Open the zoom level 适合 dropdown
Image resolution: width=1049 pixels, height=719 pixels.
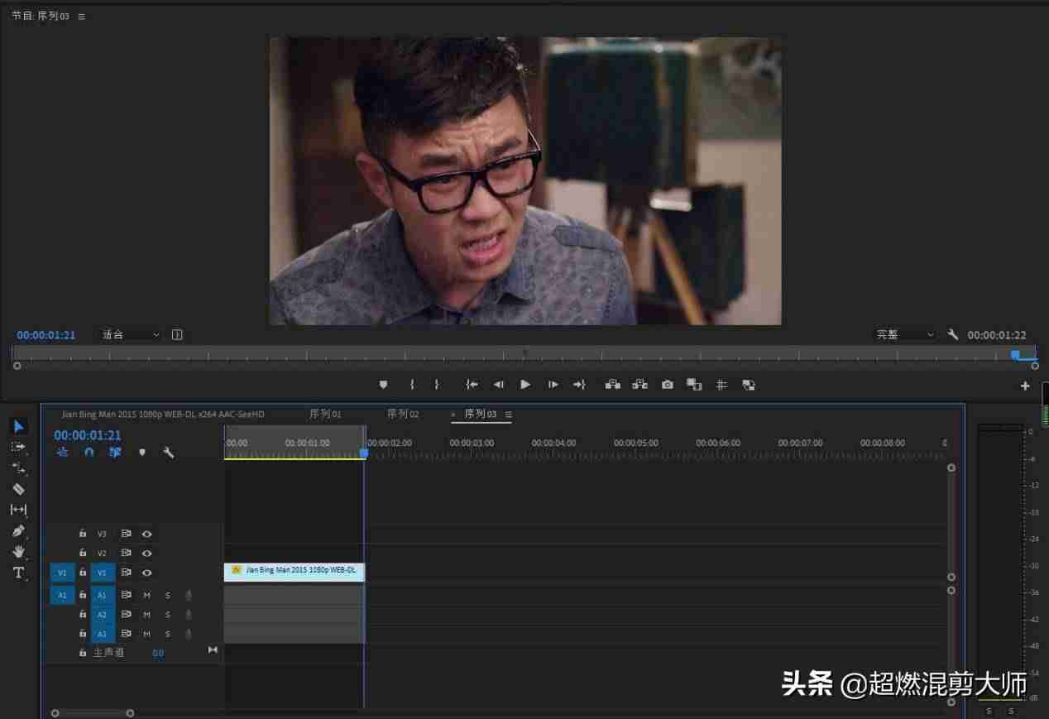(x=131, y=335)
